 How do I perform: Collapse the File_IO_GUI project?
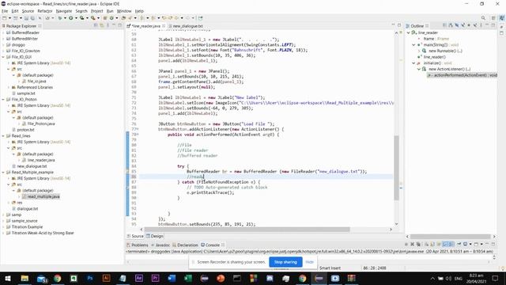point(3,57)
